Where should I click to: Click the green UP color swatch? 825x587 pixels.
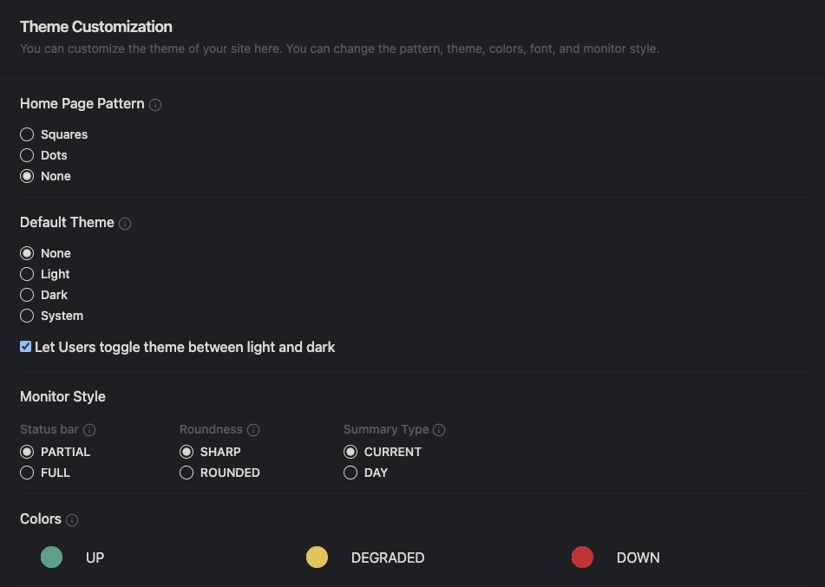(52, 558)
